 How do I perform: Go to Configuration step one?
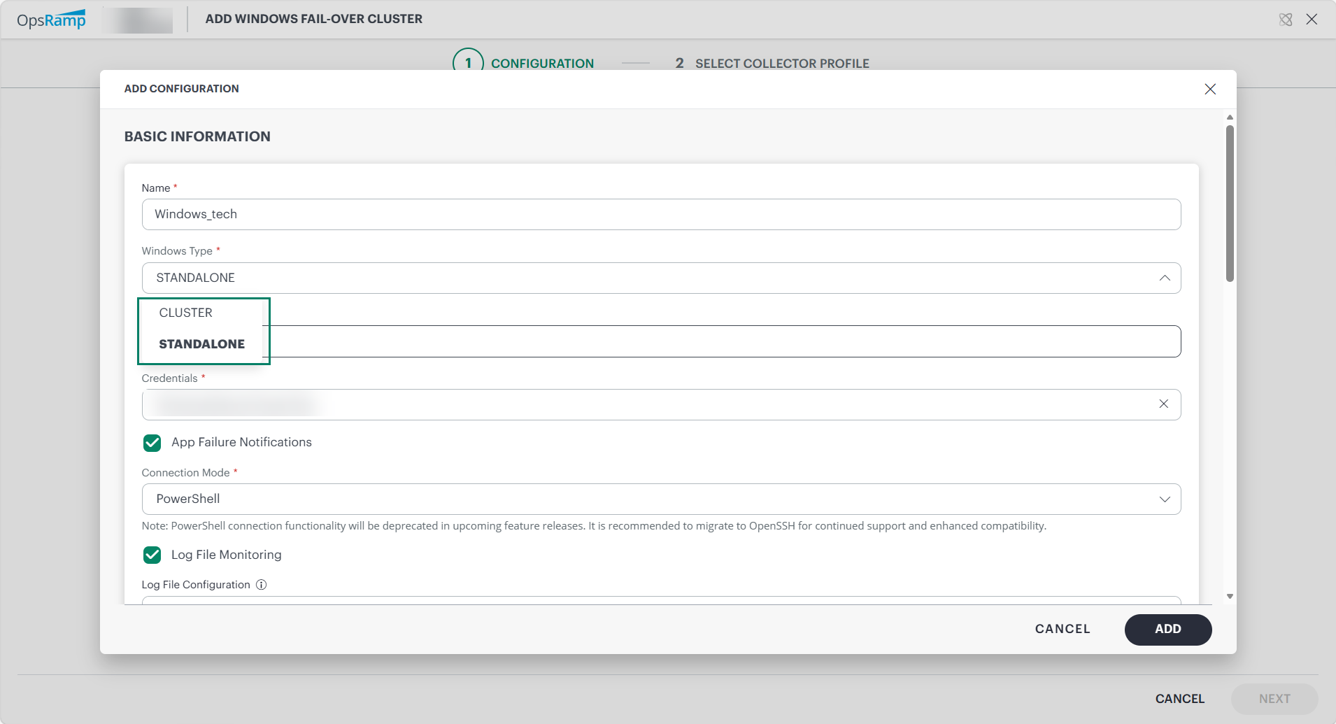click(524, 63)
